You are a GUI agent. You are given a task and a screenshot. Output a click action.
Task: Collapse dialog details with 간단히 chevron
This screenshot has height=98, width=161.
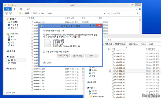pos(44,63)
